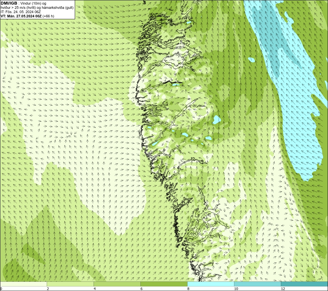Select the 6–8 m/s green swatch in legend

164,284
